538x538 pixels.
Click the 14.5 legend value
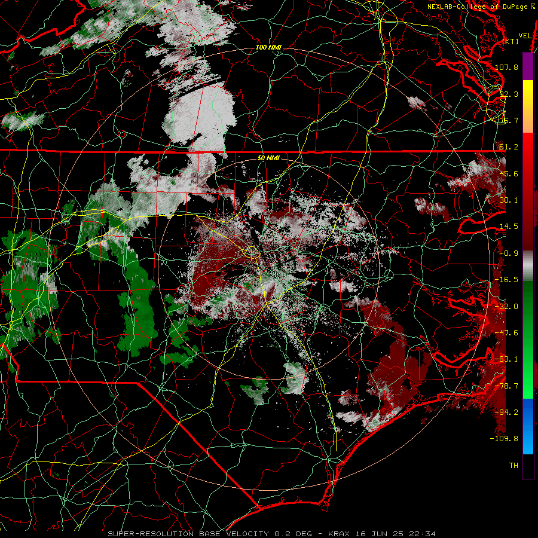(x=509, y=227)
